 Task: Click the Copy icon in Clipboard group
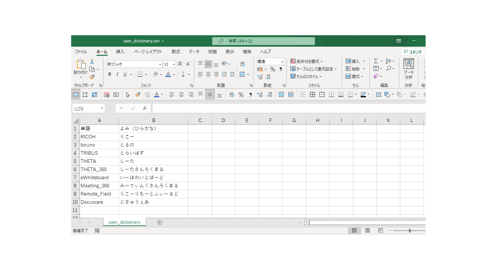[92, 69]
